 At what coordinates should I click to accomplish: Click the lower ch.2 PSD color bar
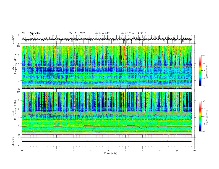200,116
